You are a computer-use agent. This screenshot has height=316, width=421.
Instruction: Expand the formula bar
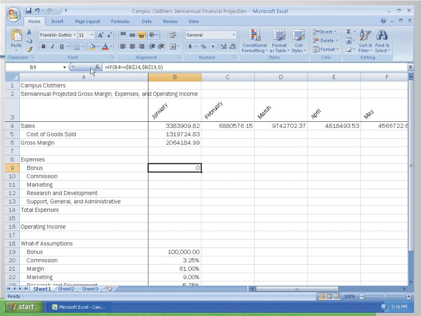click(410, 67)
